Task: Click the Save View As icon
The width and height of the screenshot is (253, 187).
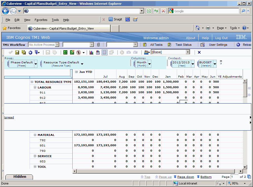Action: [x=24, y=52]
